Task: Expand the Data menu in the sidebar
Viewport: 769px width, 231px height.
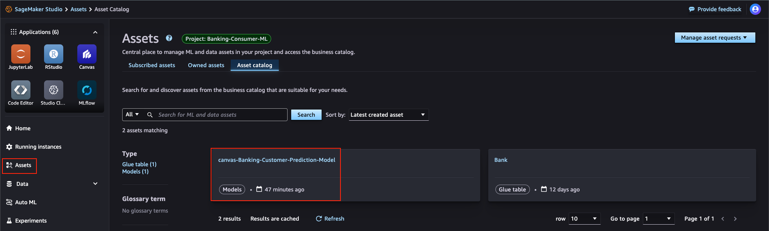Action: pyautogui.click(x=95, y=184)
